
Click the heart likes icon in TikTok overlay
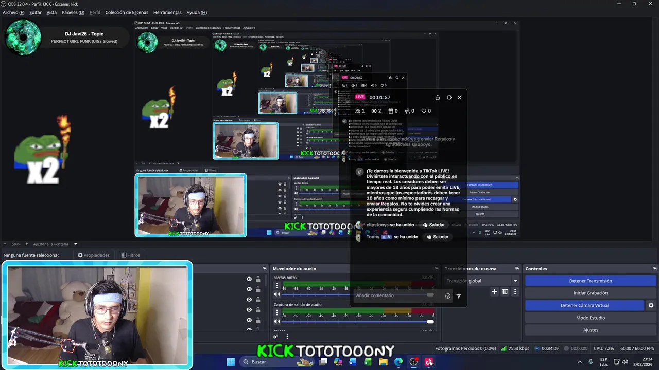[424, 111]
